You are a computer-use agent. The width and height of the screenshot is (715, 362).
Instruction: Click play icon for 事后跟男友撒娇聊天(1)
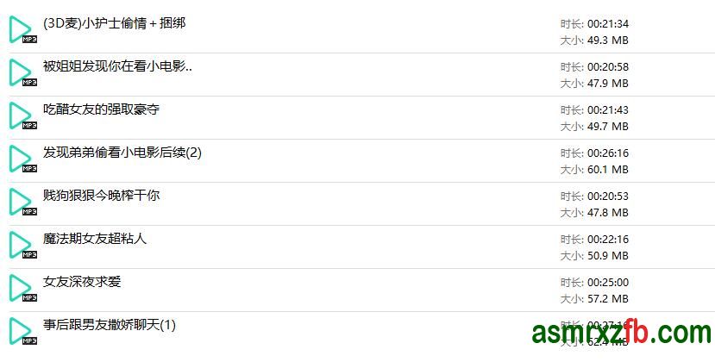pyautogui.click(x=21, y=331)
